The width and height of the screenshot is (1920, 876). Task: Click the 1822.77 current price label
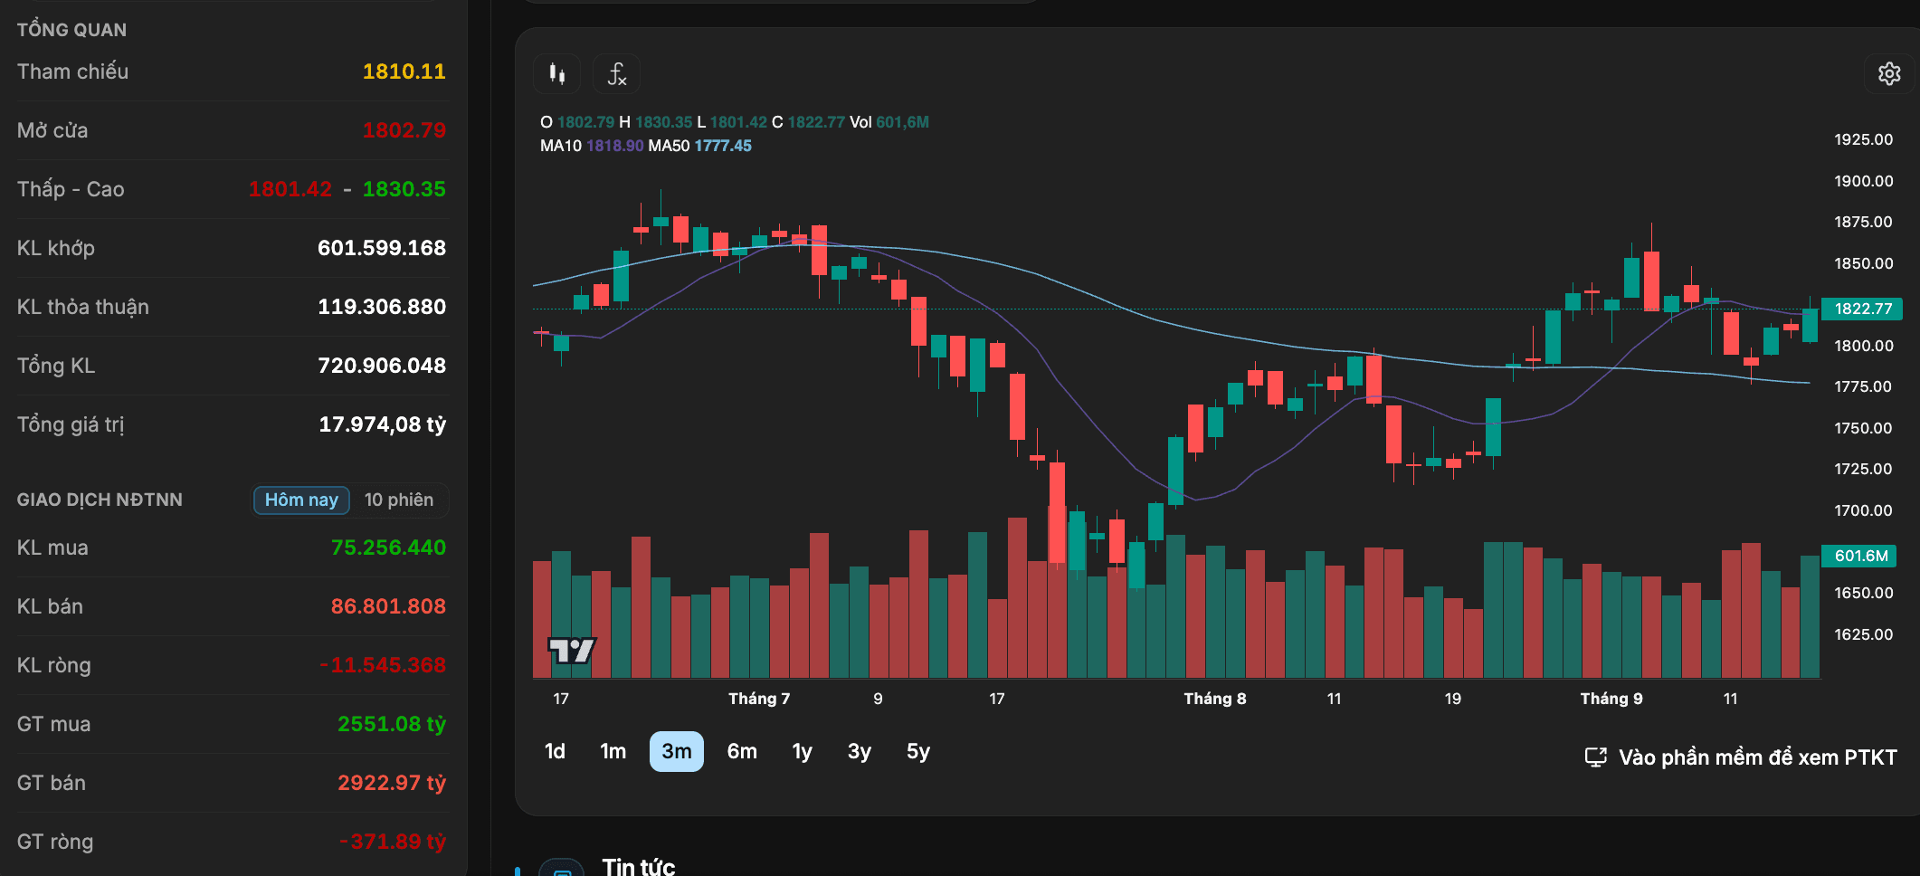pos(1862,309)
